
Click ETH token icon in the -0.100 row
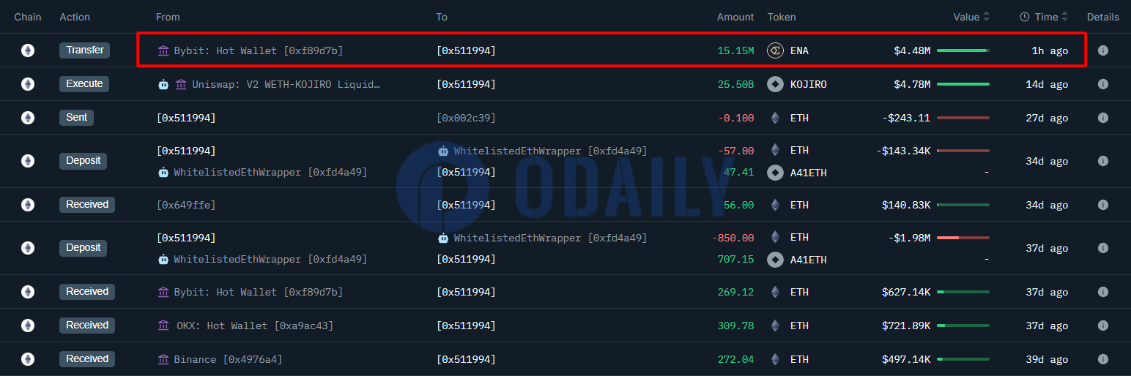tap(775, 118)
